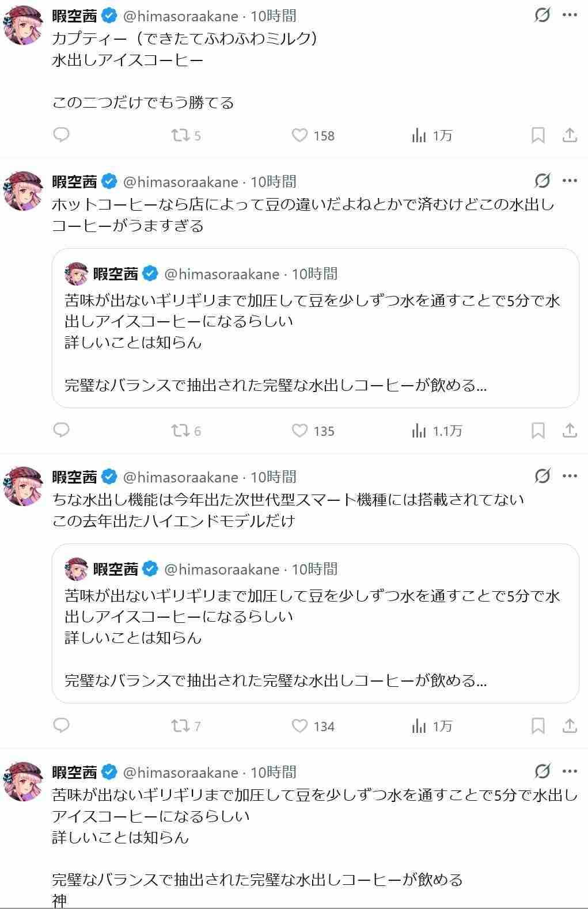
Task: Bookmark the first カプティー tweet
Action: pos(538,135)
